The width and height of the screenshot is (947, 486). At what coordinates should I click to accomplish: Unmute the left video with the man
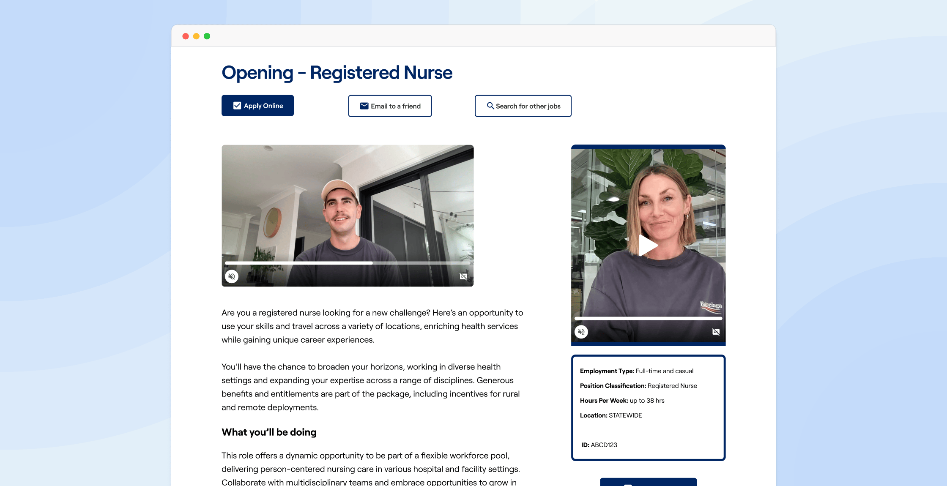(x=232, y=276)
